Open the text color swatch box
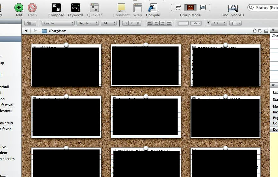 click(x=183, y=23)
